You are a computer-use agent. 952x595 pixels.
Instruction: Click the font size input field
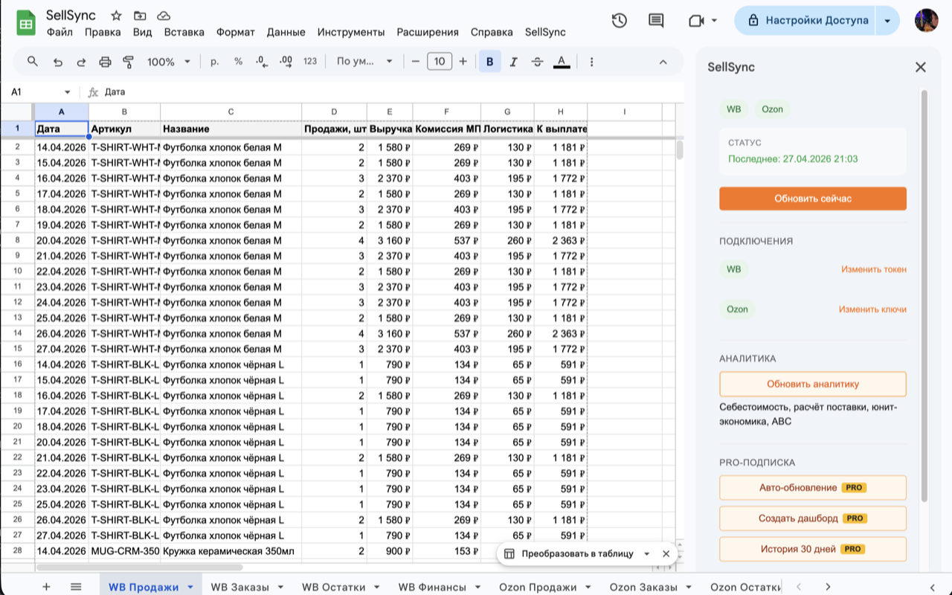coord(440,62)
